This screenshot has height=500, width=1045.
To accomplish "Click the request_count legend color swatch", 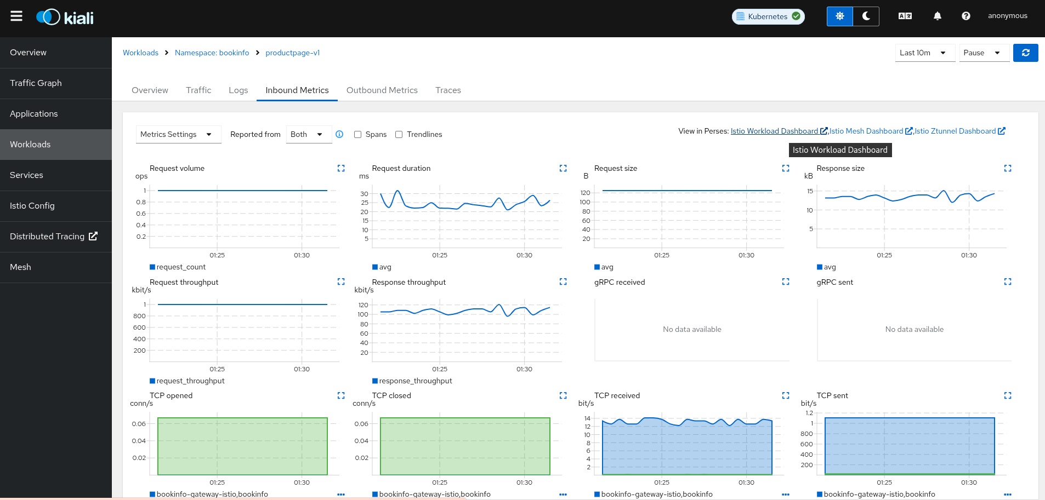I will coord(152,267).
